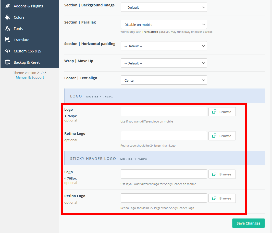Image resolution: width=272 pixels, height=233 pixels.
Task: Focus Sticky Header mobile Logo input field
Action: pos(164,174)
